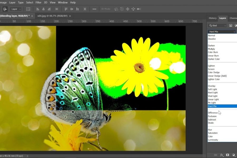The width and height of the screenshot is (237, 158).
Task: Open the Kind filter dropdown
Action: click(x=217, y=26)
